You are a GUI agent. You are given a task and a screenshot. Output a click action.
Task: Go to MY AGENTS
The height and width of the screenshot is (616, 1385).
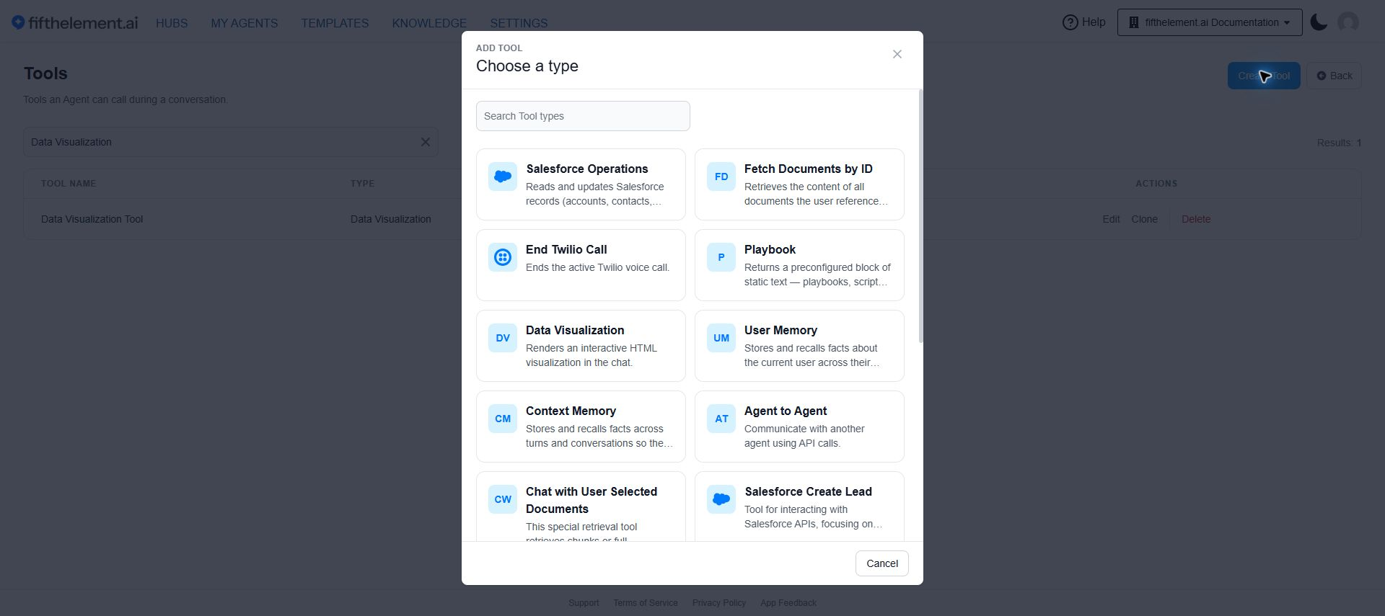245,23
